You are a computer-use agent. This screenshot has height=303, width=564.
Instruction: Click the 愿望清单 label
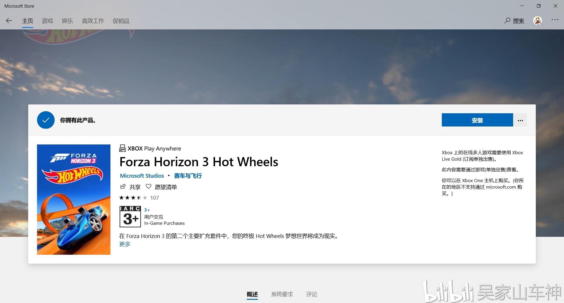pos(166,187)
